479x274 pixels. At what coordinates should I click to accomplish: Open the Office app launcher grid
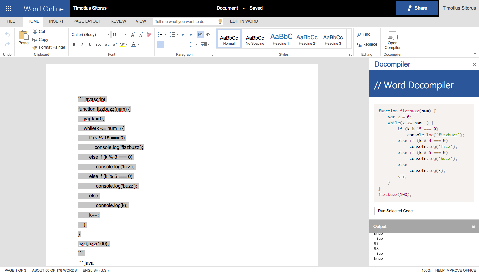click(x=8, y=8)
